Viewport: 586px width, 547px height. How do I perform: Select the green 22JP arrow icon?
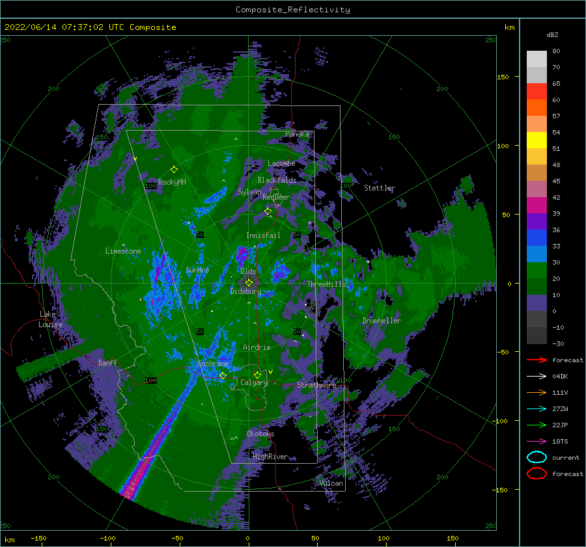click(x=537, y=425)
